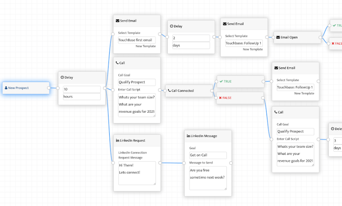Click New Template under TouchBase first email

coord(145,46)
